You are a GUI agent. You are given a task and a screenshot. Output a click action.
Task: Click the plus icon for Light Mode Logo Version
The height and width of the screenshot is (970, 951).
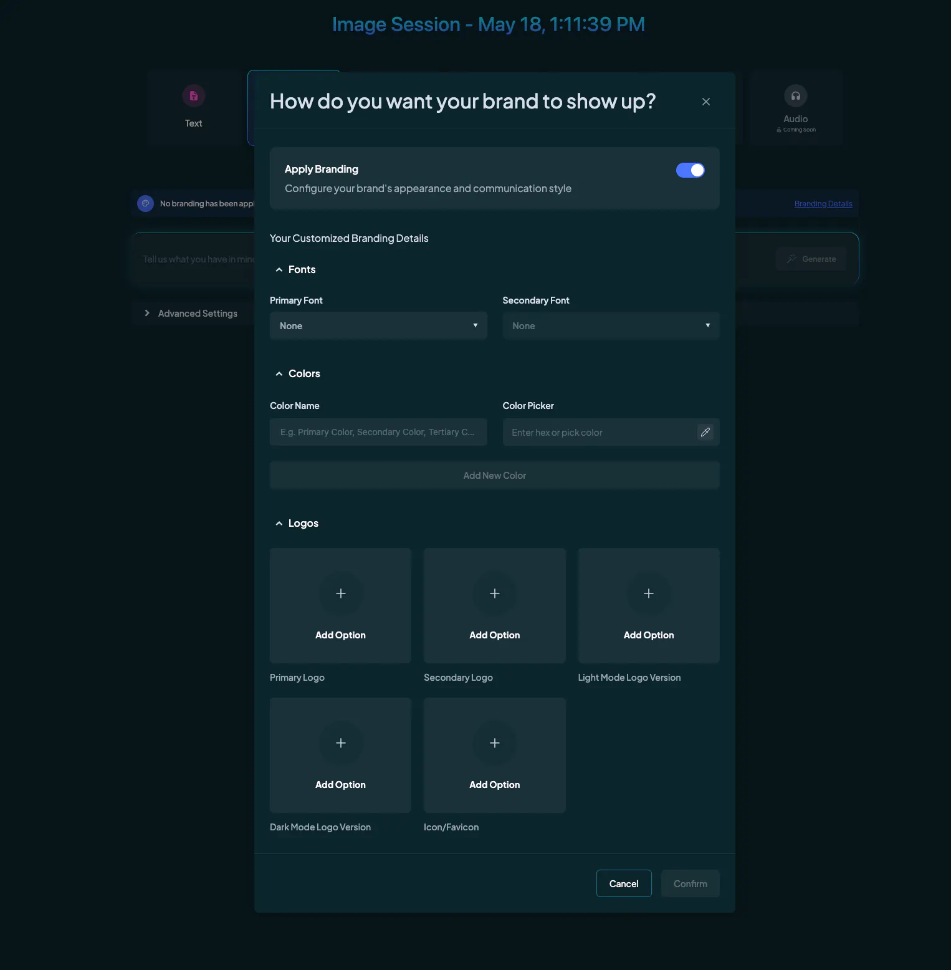click(x=649, y=593)
